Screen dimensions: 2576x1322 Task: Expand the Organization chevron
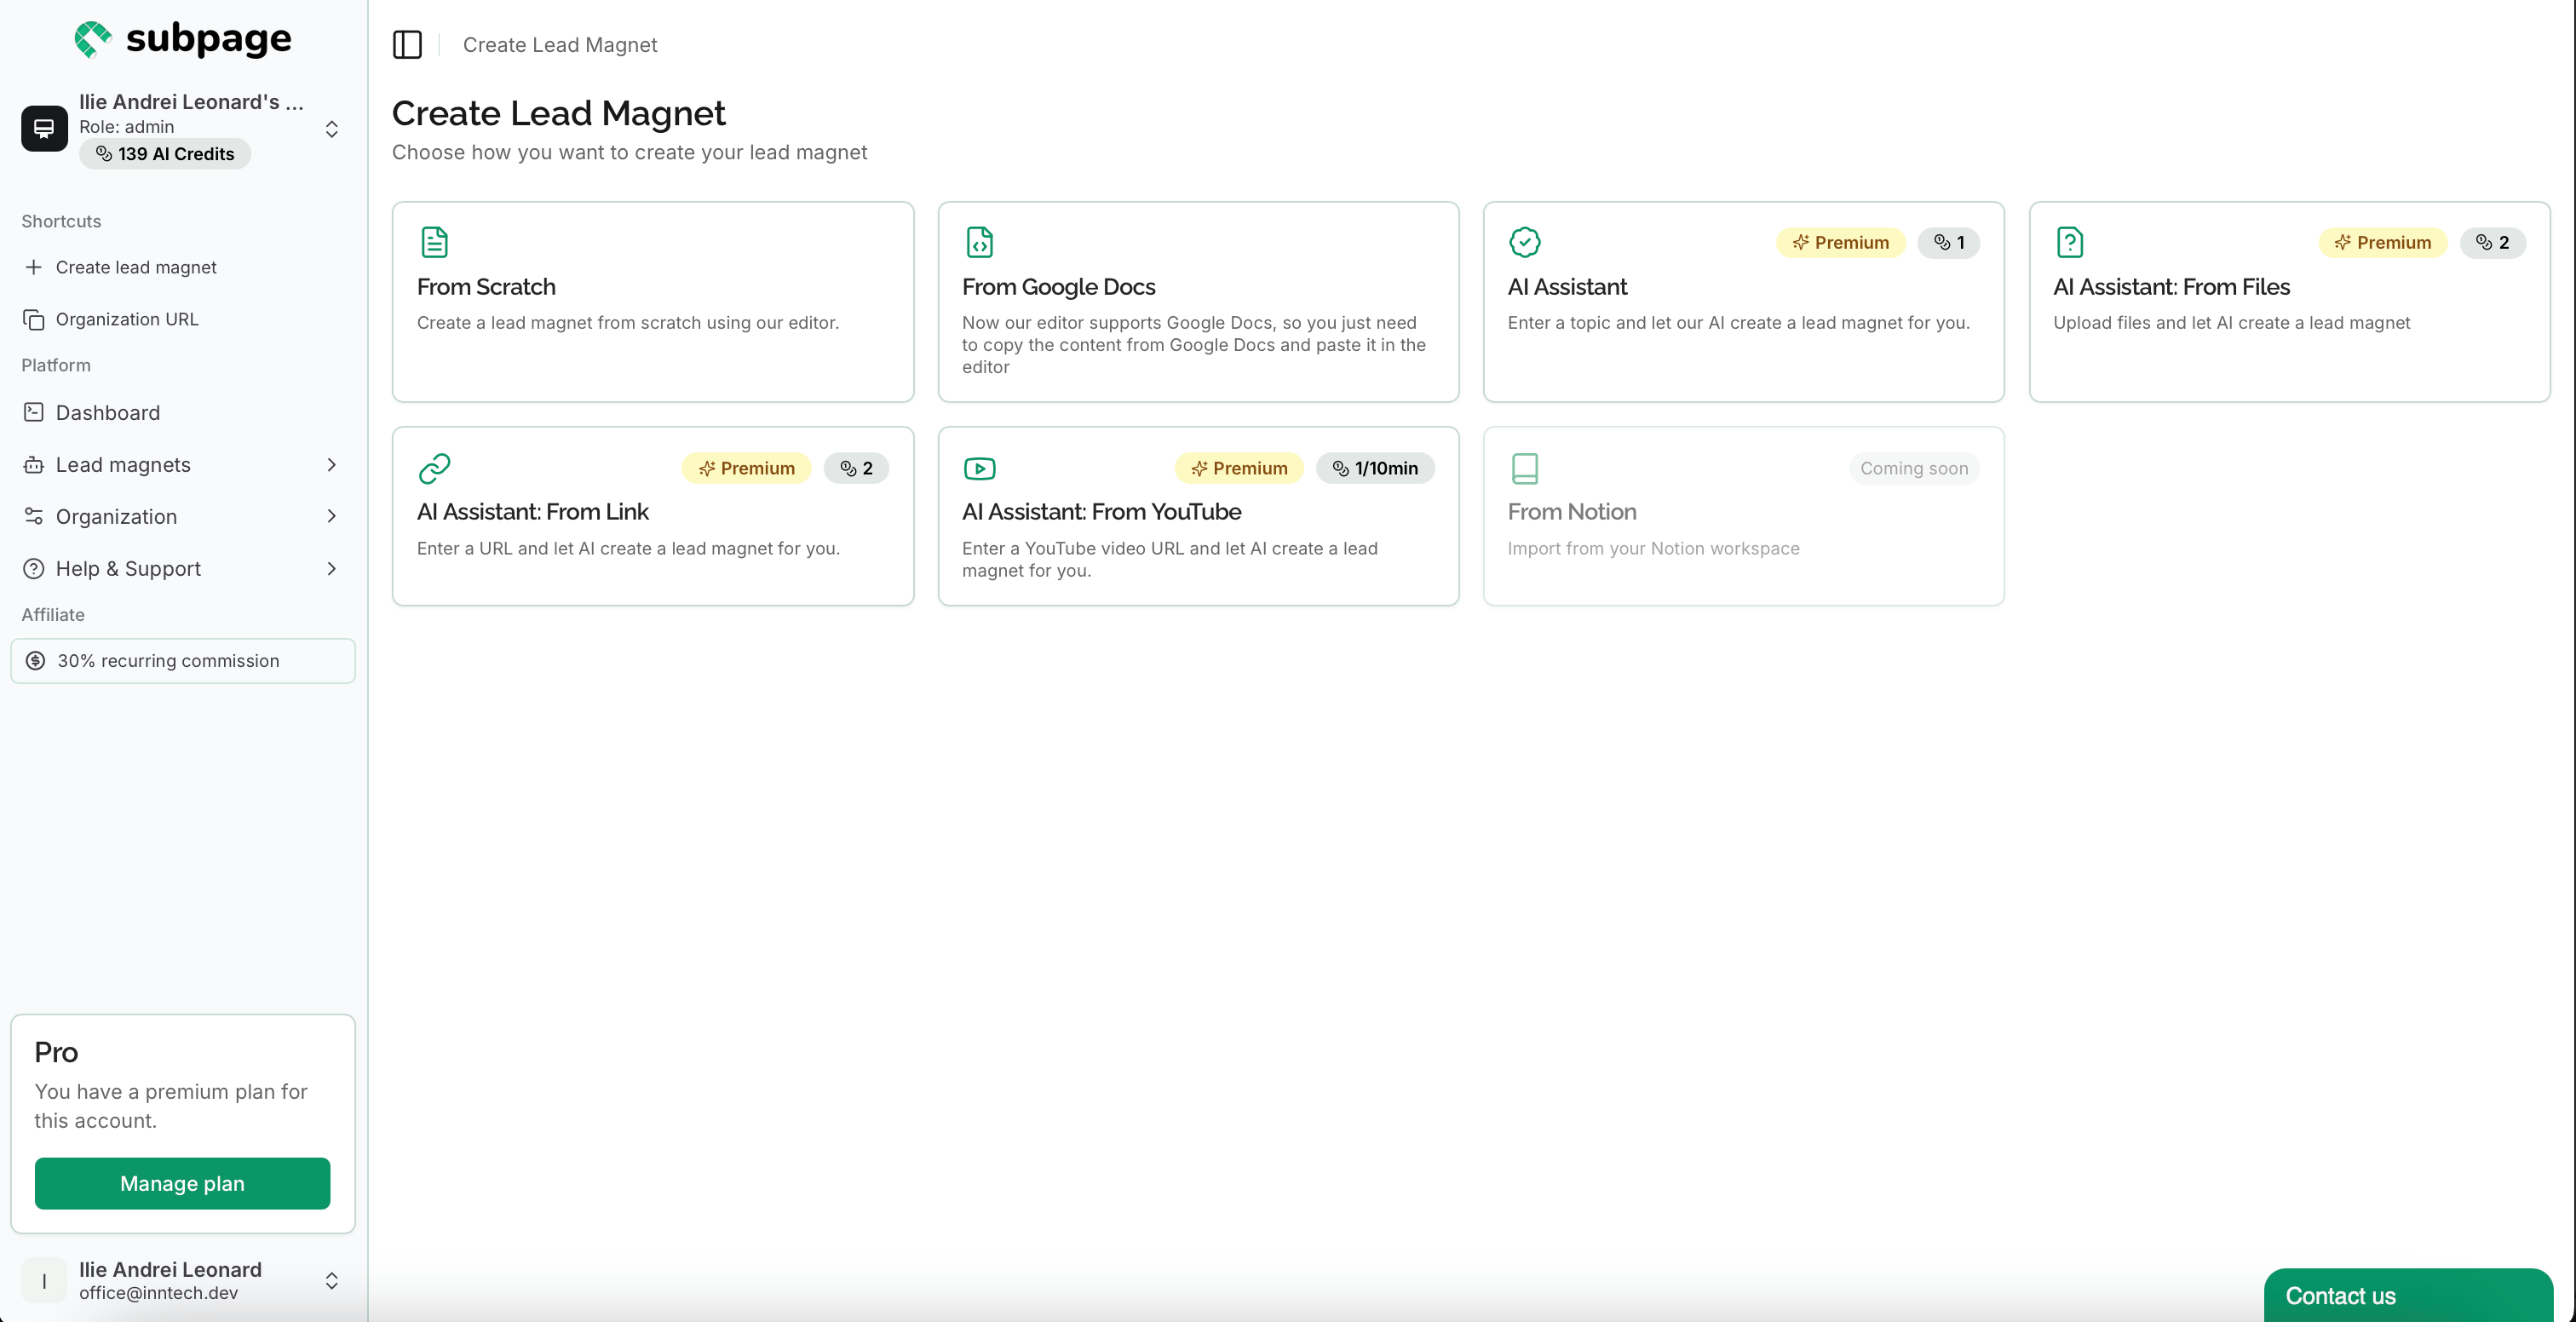tap(332, 517)
